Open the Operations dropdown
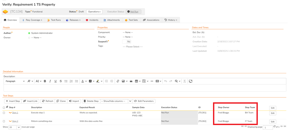Screen dimensions: 288x130 point(94,12)
